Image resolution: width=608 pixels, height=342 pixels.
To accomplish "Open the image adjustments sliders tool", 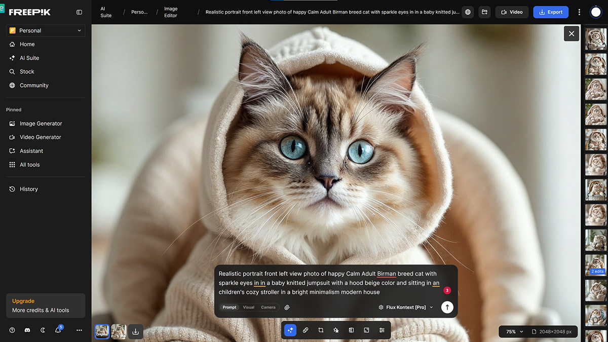I will pos(382,330).
